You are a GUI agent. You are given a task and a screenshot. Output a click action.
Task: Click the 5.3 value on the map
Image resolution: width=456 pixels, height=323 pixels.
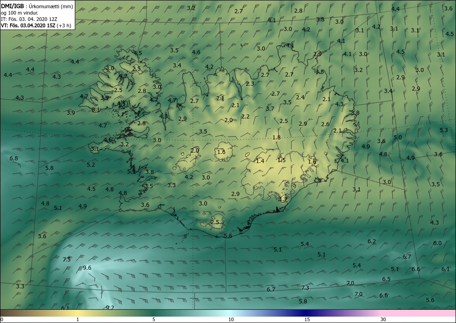[x=444, y=130]
